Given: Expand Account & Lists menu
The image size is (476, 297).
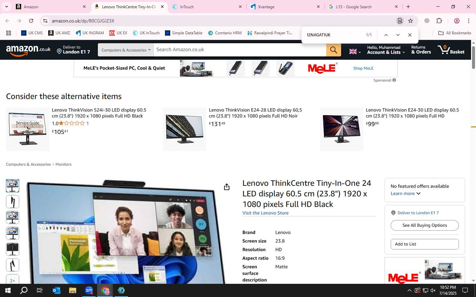Looking at the screenshot, I should 386,50.
